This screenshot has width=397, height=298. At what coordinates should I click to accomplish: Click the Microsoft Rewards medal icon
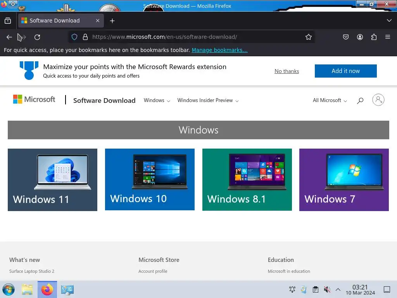tap(29, 71)
